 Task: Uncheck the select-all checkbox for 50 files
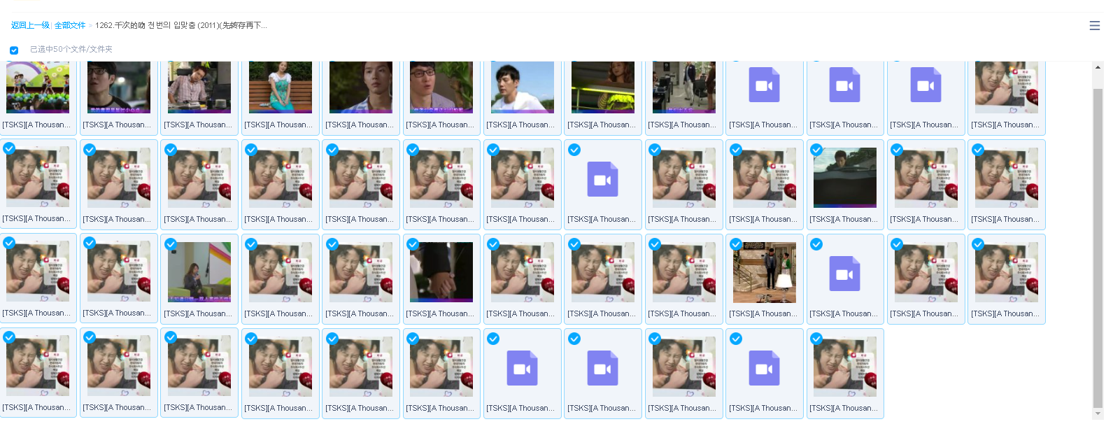point(14,50)
